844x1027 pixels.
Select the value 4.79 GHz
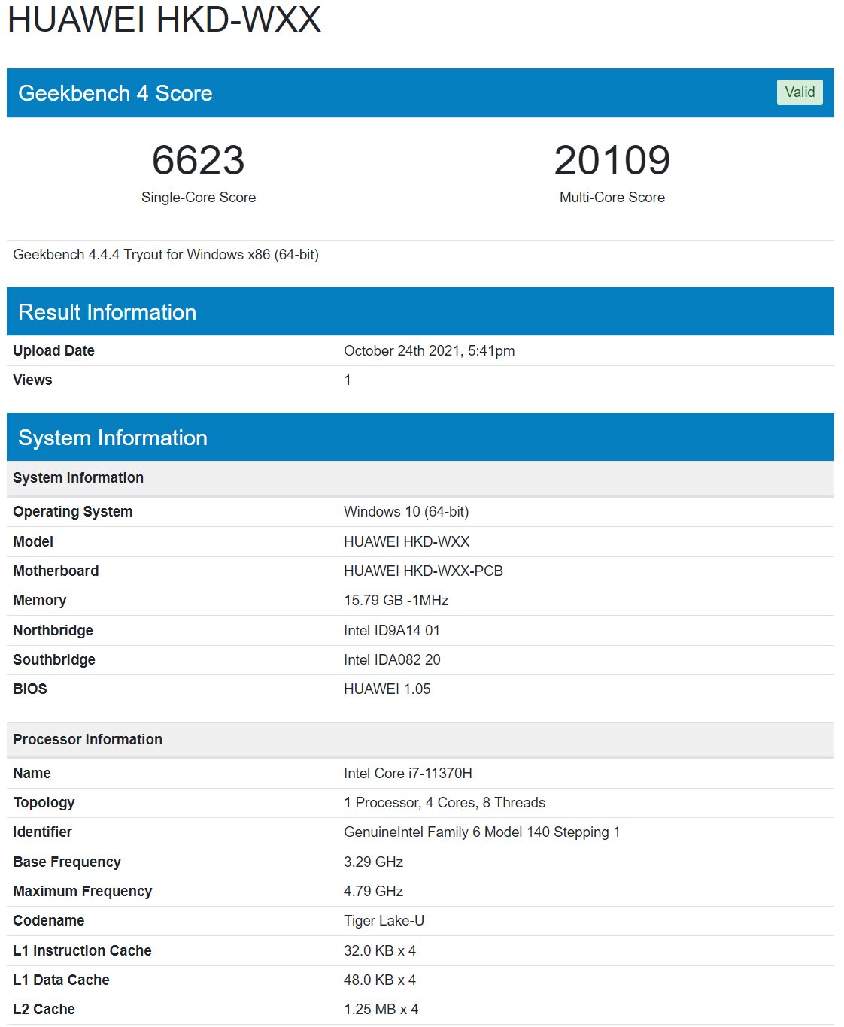(374, 891)
